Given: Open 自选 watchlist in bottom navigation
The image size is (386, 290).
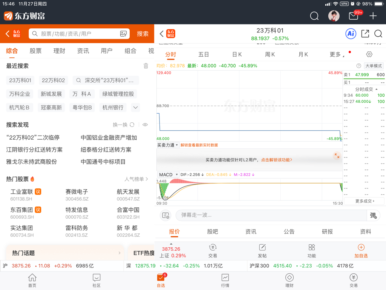Looking at the screenshot, I should pyautogui.click(x=161, y=281).
